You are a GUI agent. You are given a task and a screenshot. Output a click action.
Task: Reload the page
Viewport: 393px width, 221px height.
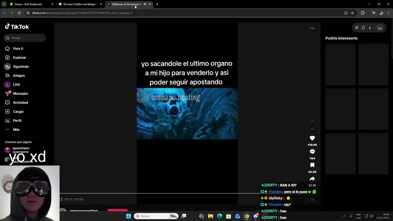pos(19,13)
